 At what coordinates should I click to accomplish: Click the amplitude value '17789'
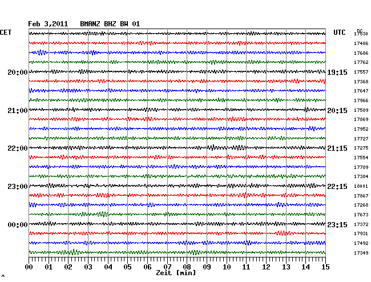(x=361, y=167)
